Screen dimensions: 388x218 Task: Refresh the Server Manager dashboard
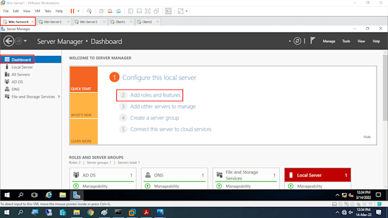tap(297, 41)
